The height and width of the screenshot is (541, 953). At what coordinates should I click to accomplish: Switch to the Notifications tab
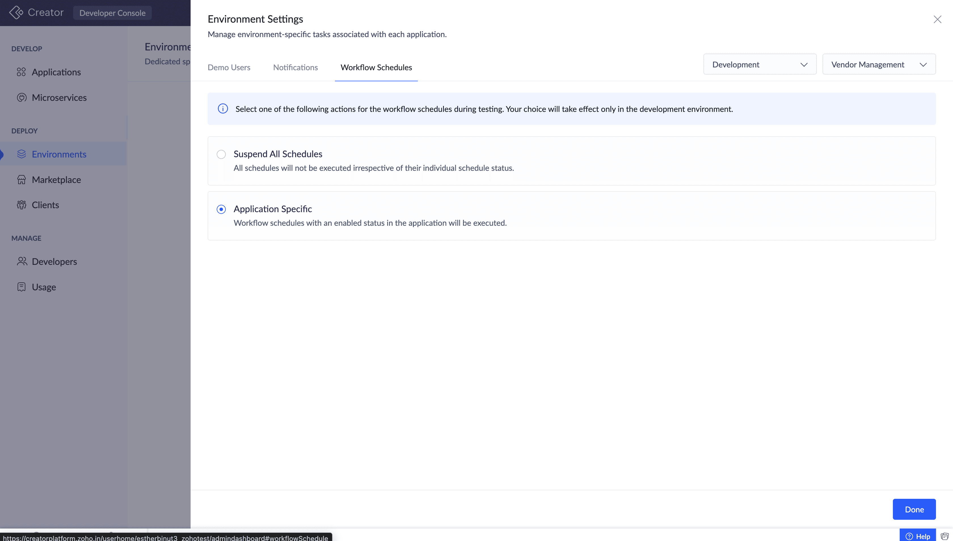point(295,67)
